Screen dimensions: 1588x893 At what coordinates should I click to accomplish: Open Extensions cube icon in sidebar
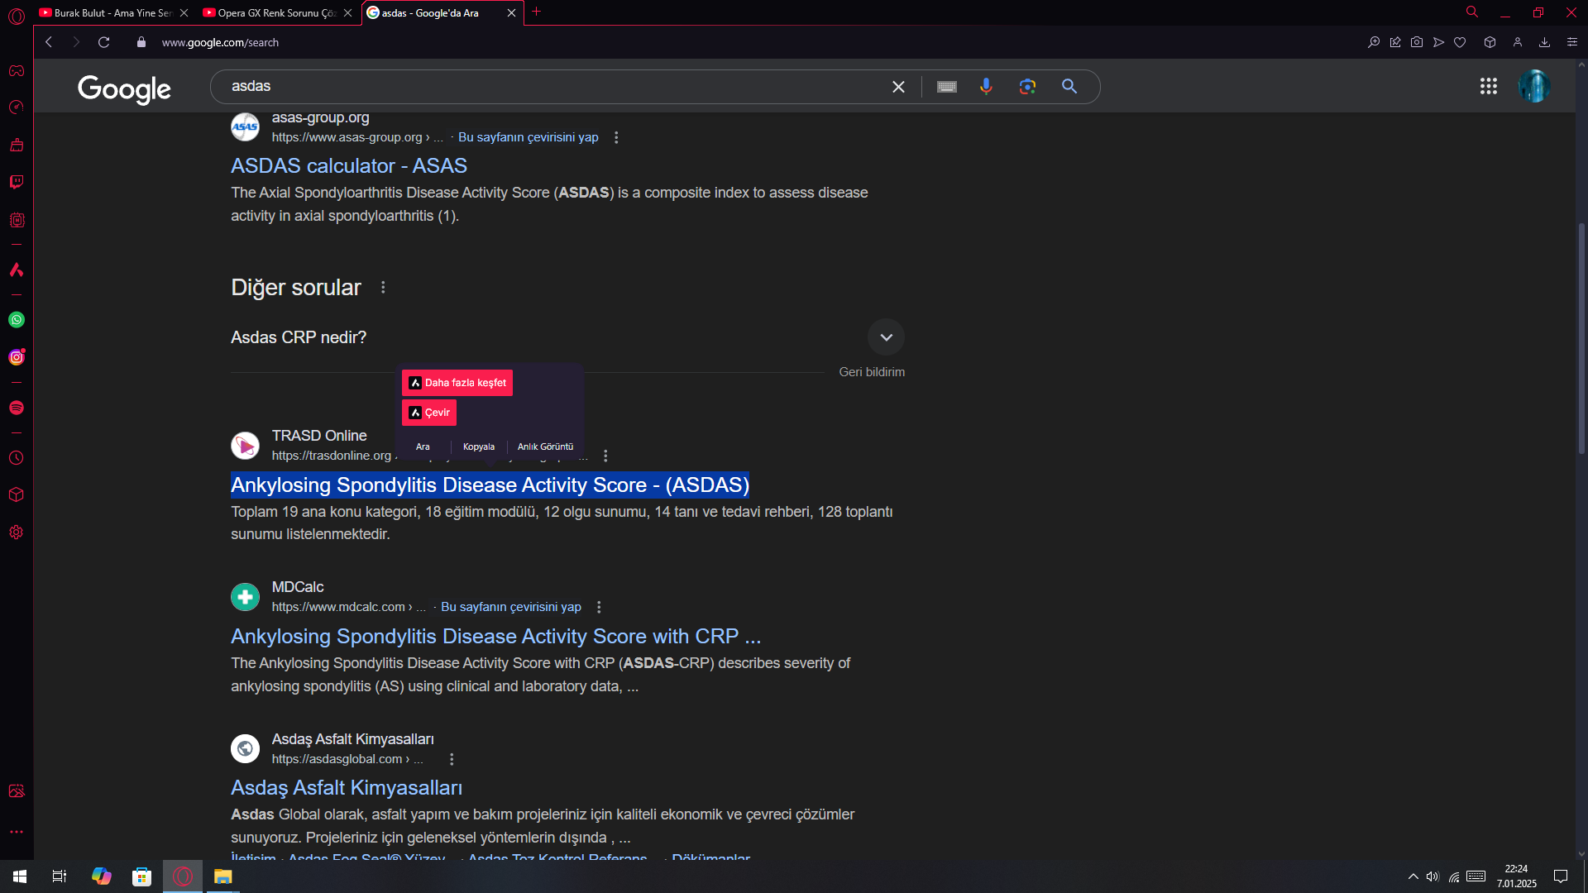17,494
